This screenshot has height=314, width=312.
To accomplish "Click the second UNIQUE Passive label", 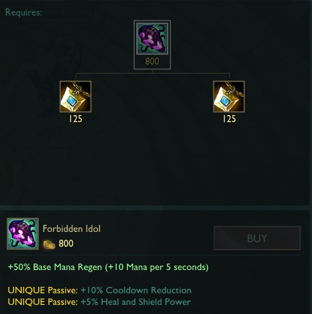I will 43,302.
